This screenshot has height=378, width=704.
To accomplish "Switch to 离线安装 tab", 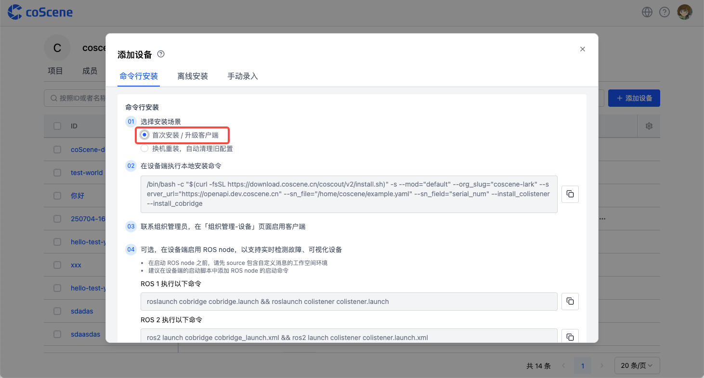I will pos(193,76).
